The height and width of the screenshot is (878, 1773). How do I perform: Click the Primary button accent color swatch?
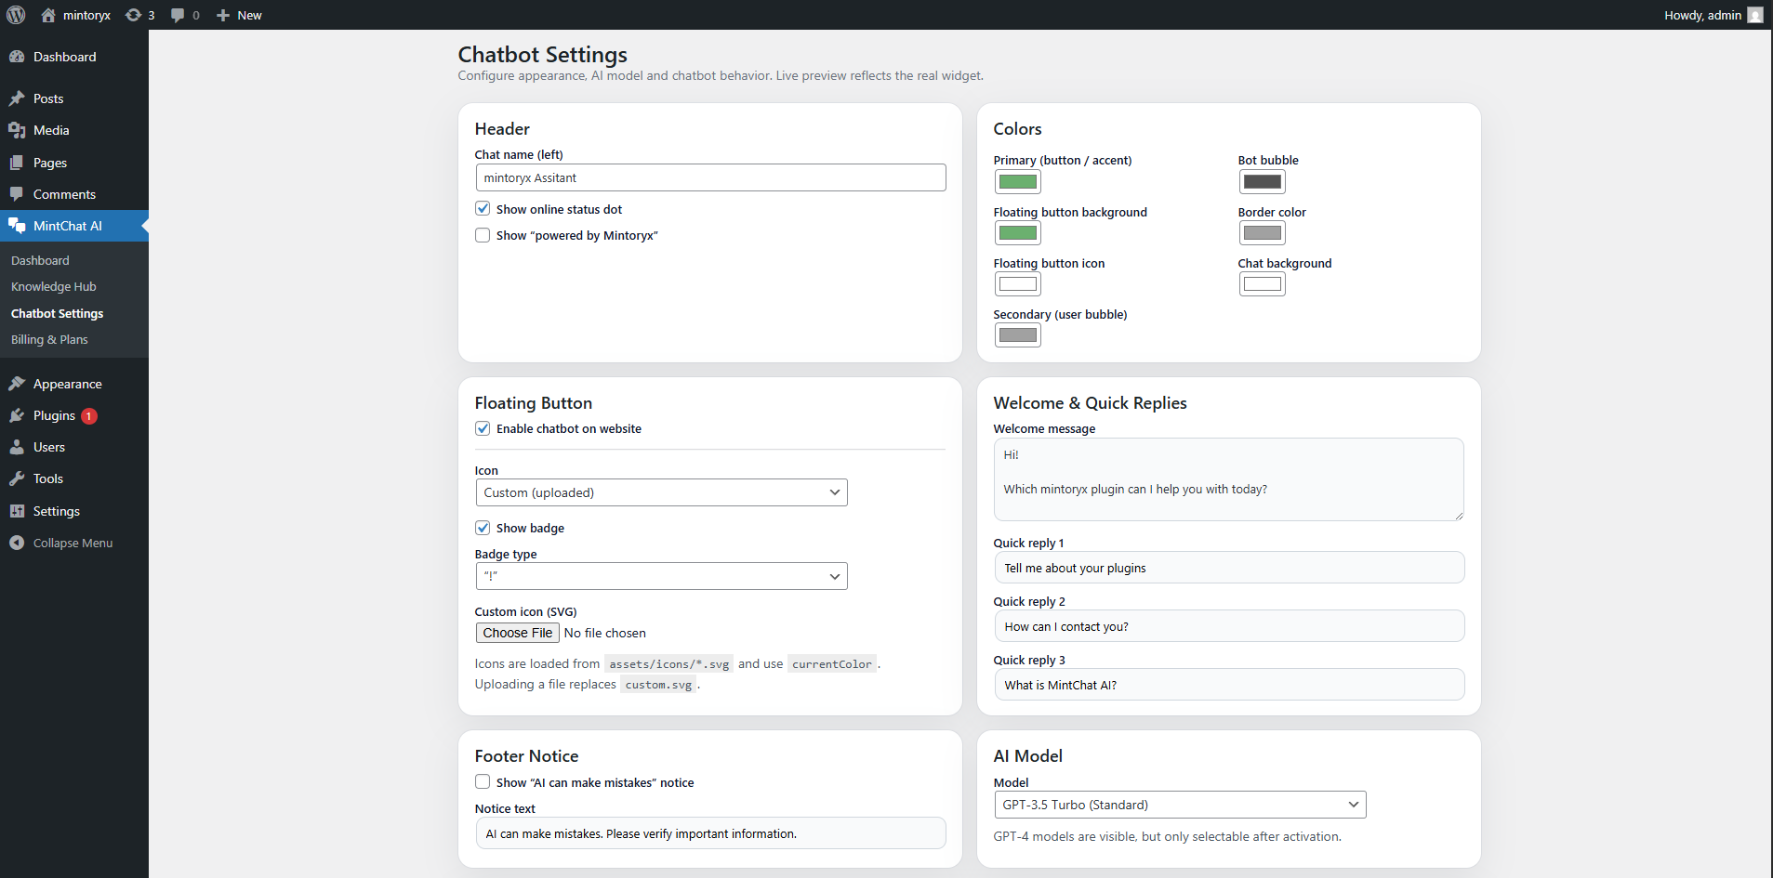point(1017,181)
